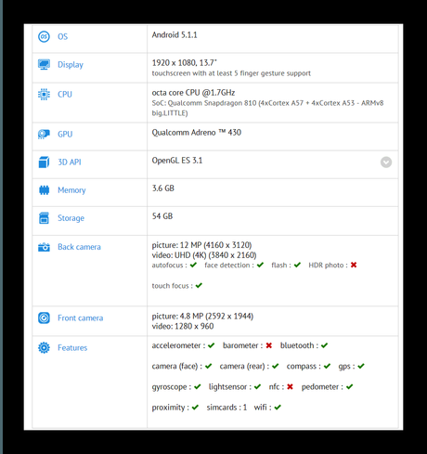Screen dimensions: 427x454
Task: Click the Front camera lens icon
Action: click(x=44, y=318)
